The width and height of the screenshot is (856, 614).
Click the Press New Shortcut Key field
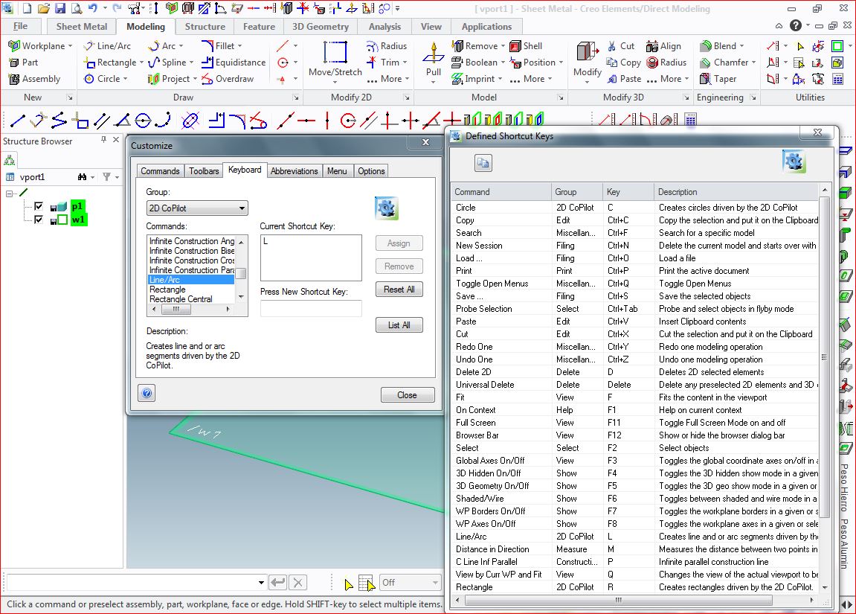point(311,308)
